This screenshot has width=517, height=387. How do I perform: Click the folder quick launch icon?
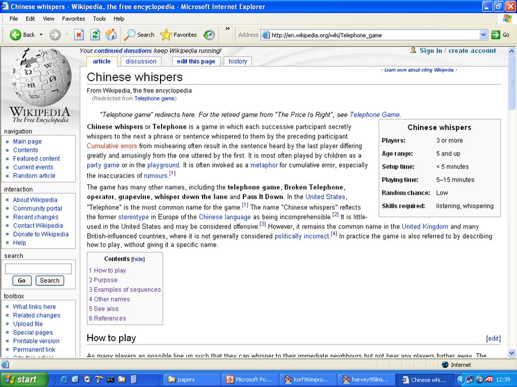[122, 379]
